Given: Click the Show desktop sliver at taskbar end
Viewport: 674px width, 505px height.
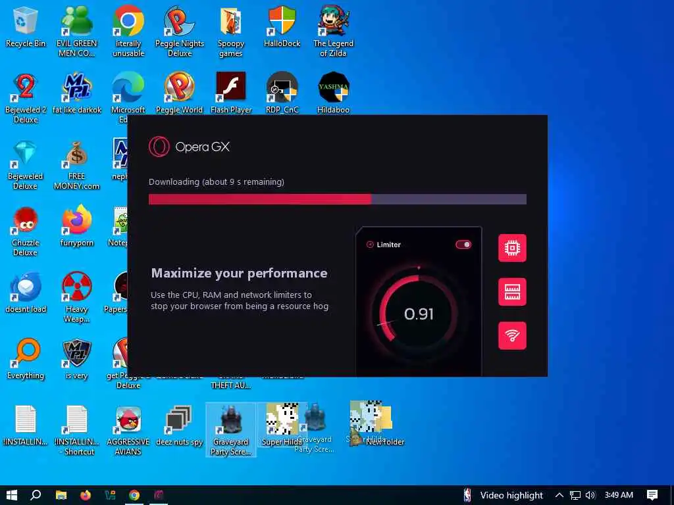Looking at the screenshot, I should point(672,495).
